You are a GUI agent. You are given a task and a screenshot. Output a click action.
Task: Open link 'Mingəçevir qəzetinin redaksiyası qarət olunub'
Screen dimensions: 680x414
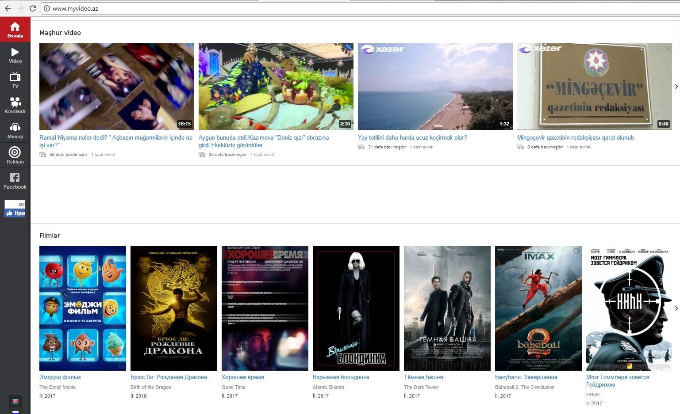(x=575, y=137)
